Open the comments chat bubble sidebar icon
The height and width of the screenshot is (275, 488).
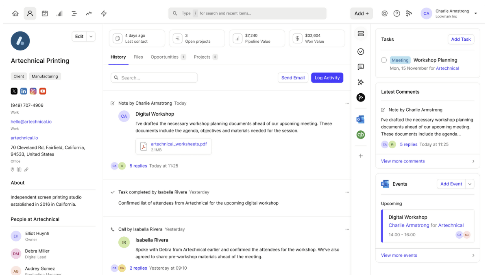pyautogui.click(x=360, y=67)
